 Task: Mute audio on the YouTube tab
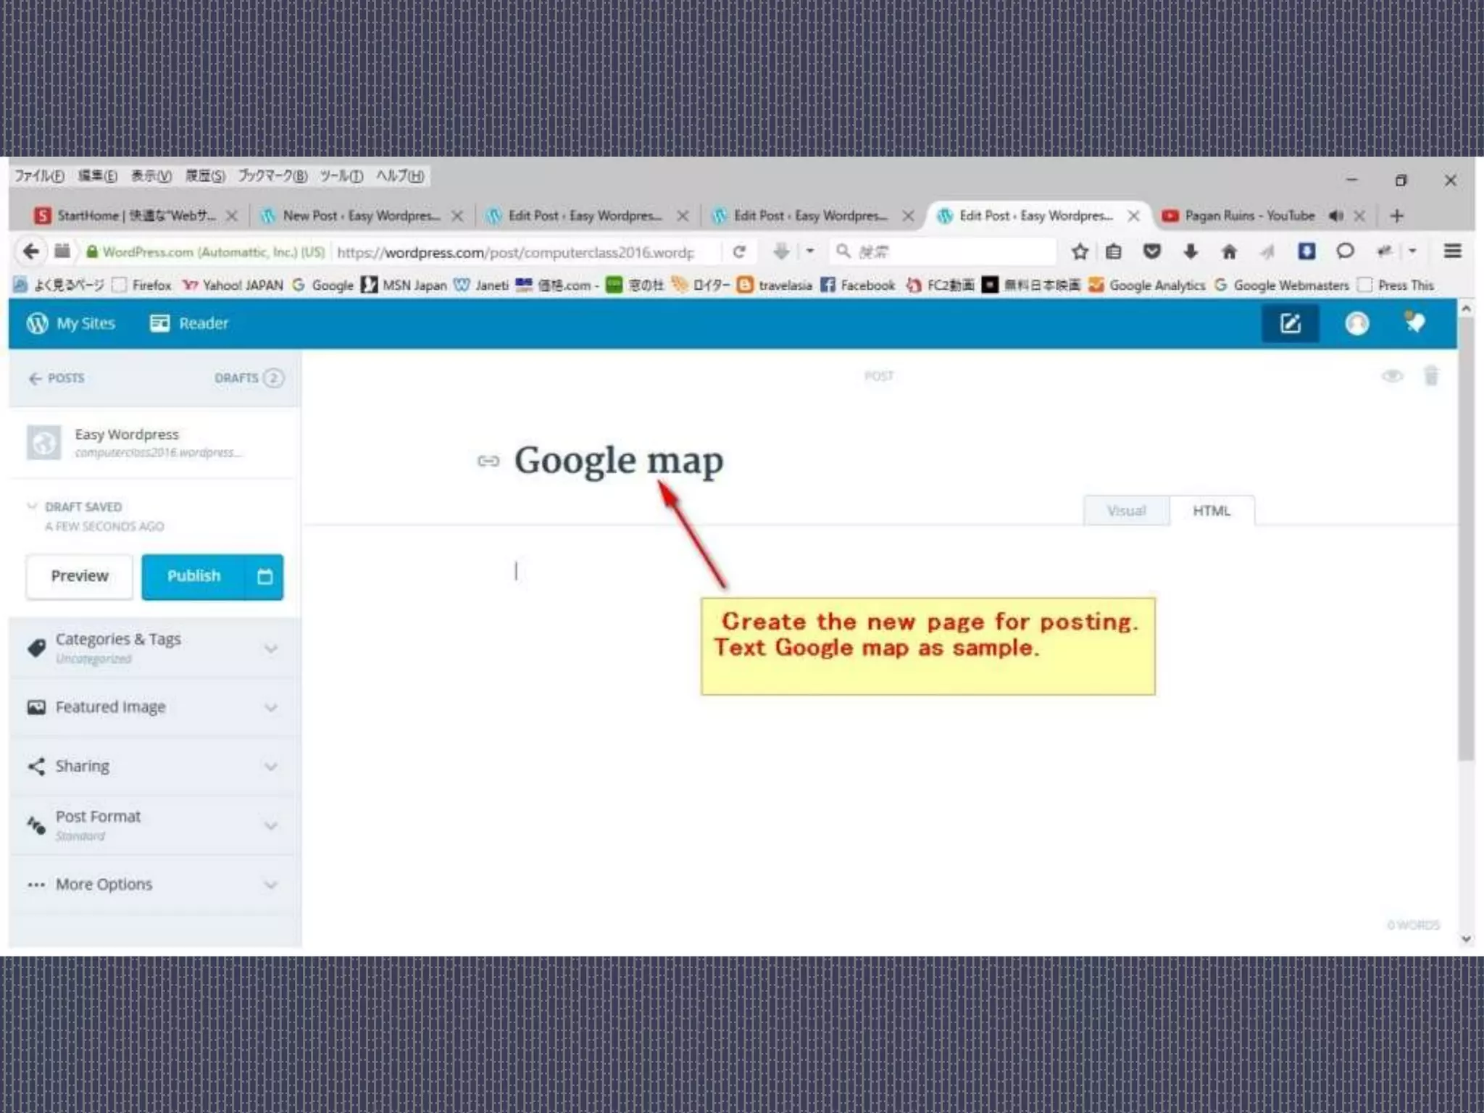pos(1336,216)
